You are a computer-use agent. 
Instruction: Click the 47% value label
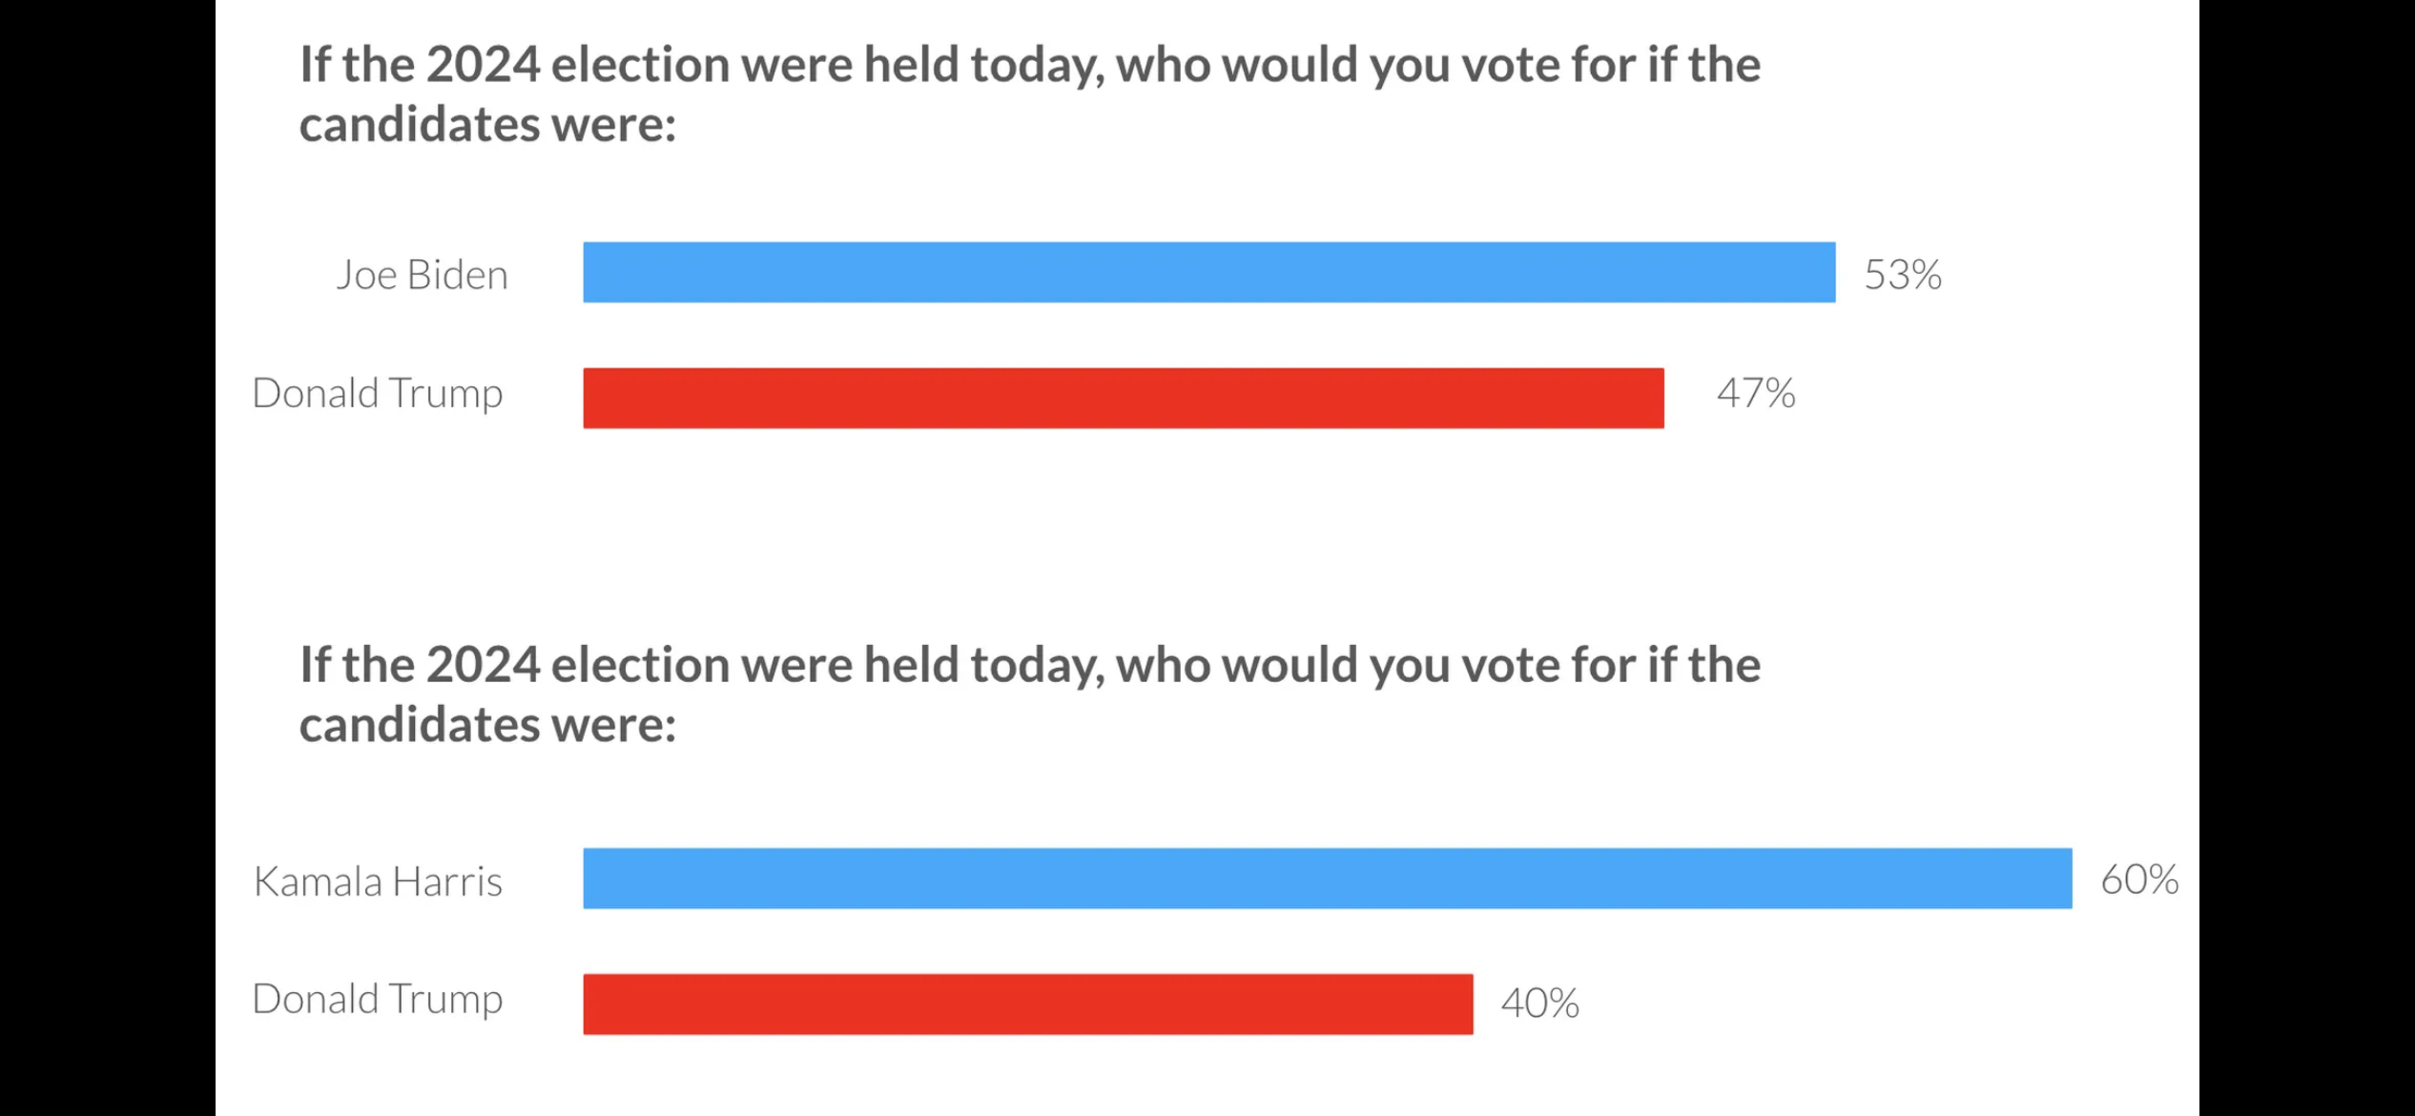[x=1755, y=393]
